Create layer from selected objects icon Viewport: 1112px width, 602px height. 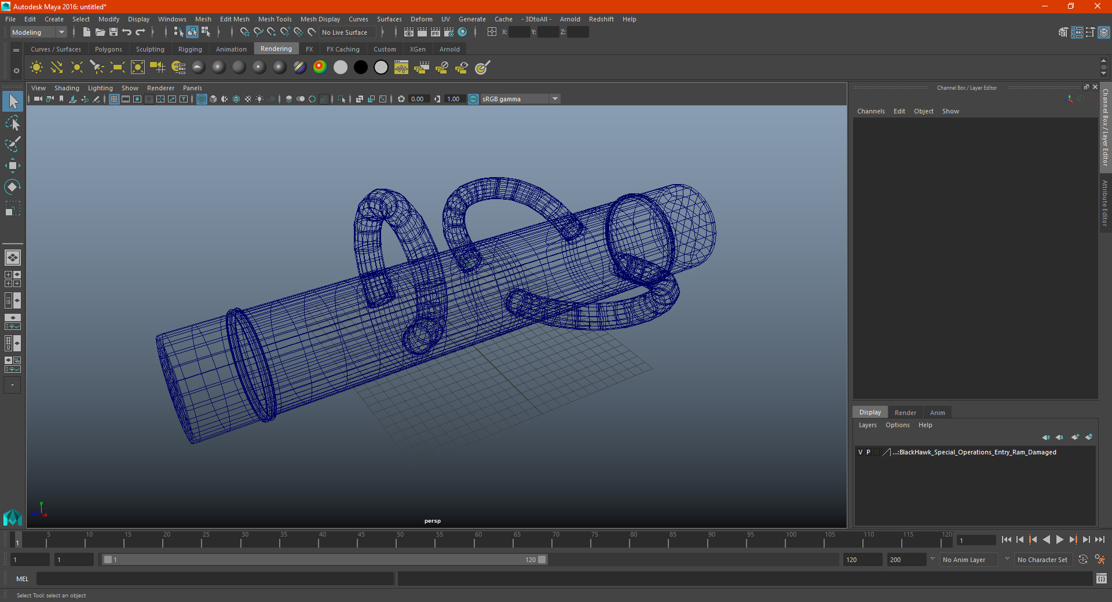[1089, 437]
